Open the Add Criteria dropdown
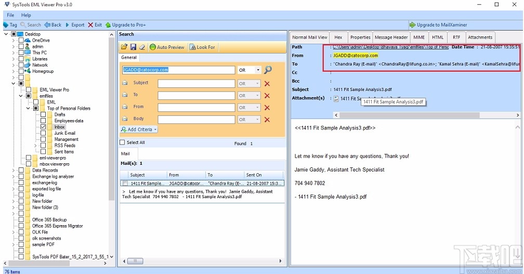This screenshot has height=274, width=524. 139,129
